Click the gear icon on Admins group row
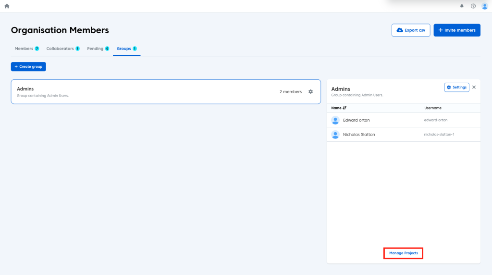The width and height of the screenshot is (492, 275). pos(310,92)
